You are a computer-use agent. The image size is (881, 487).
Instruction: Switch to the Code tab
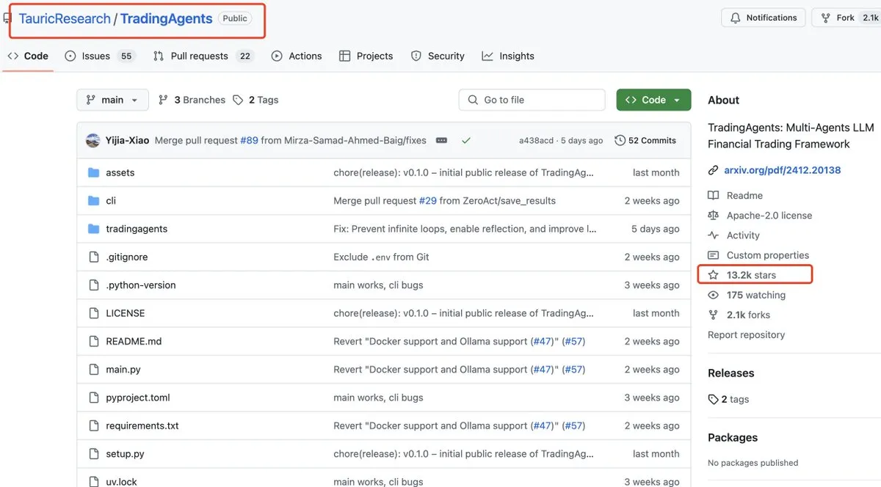tap(28, 56)
